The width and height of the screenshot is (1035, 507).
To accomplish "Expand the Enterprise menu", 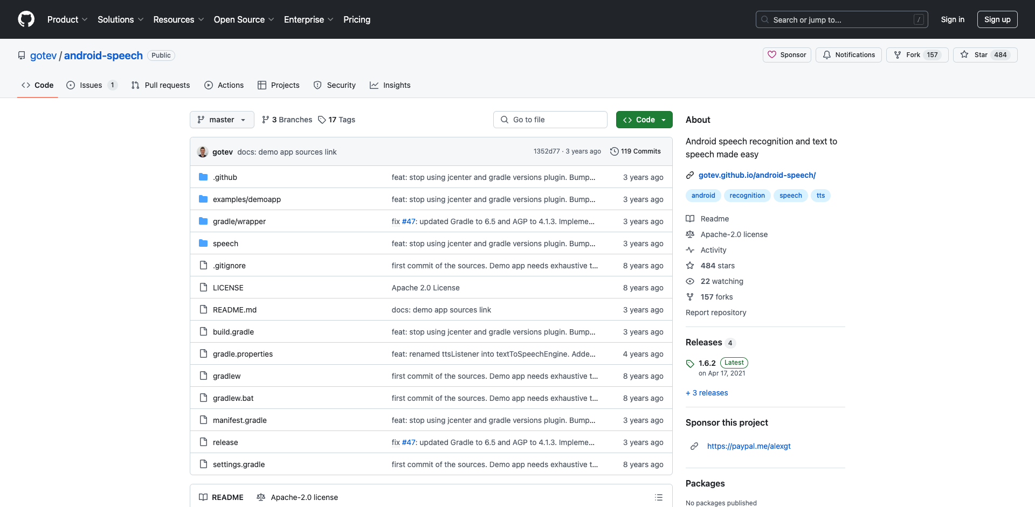I will [x=308, y=19].
